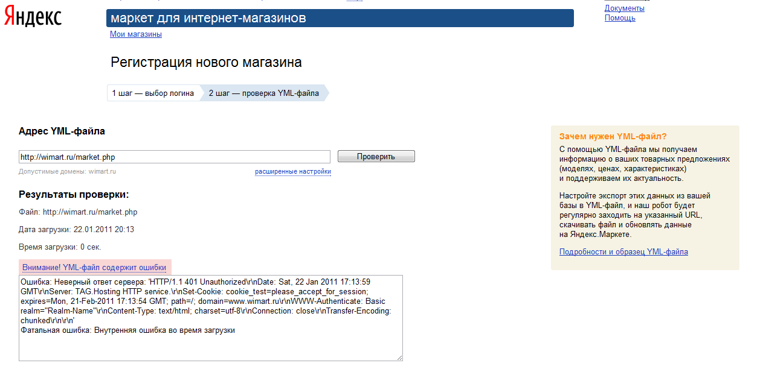Click the Допустимые домены hint text

point(67,172)
